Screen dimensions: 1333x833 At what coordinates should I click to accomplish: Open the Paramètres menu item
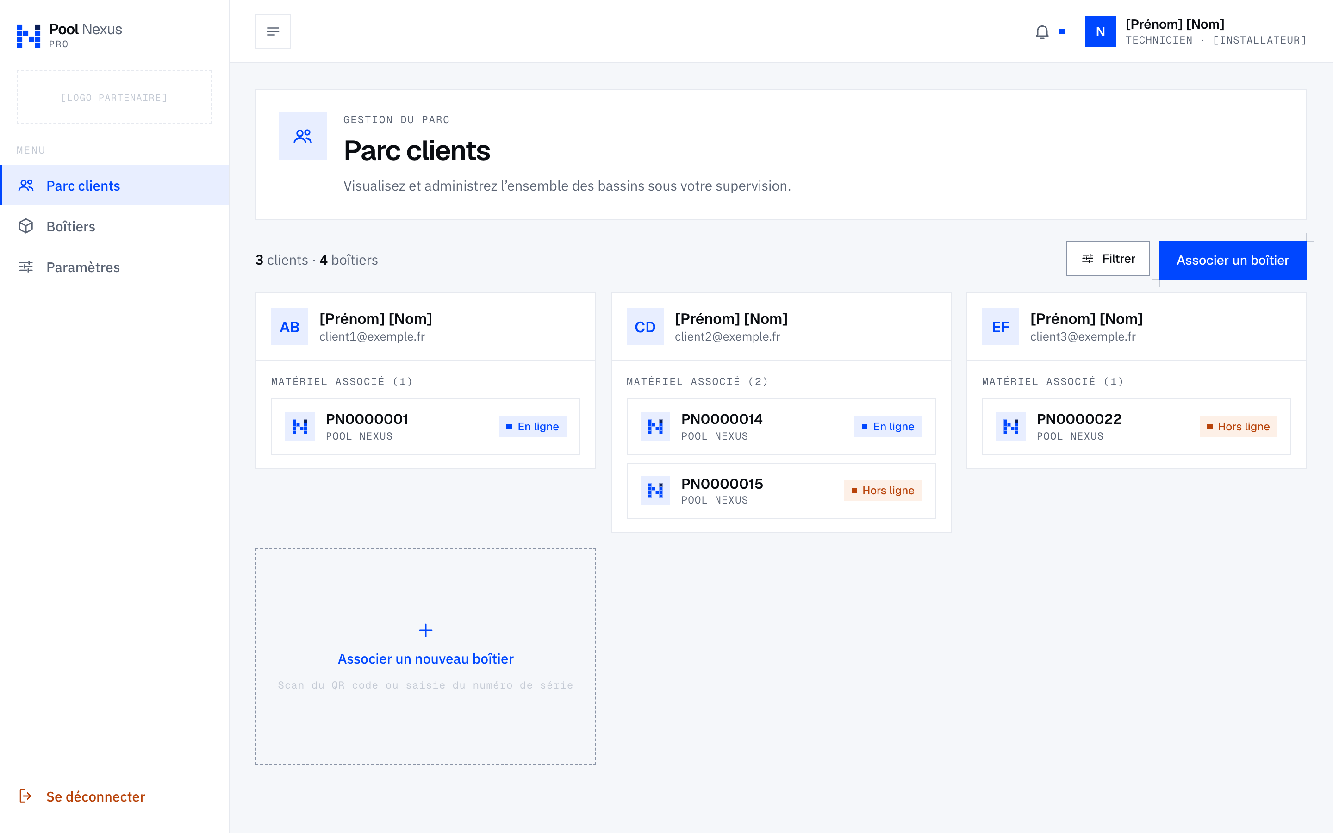[x=115, y=267]
